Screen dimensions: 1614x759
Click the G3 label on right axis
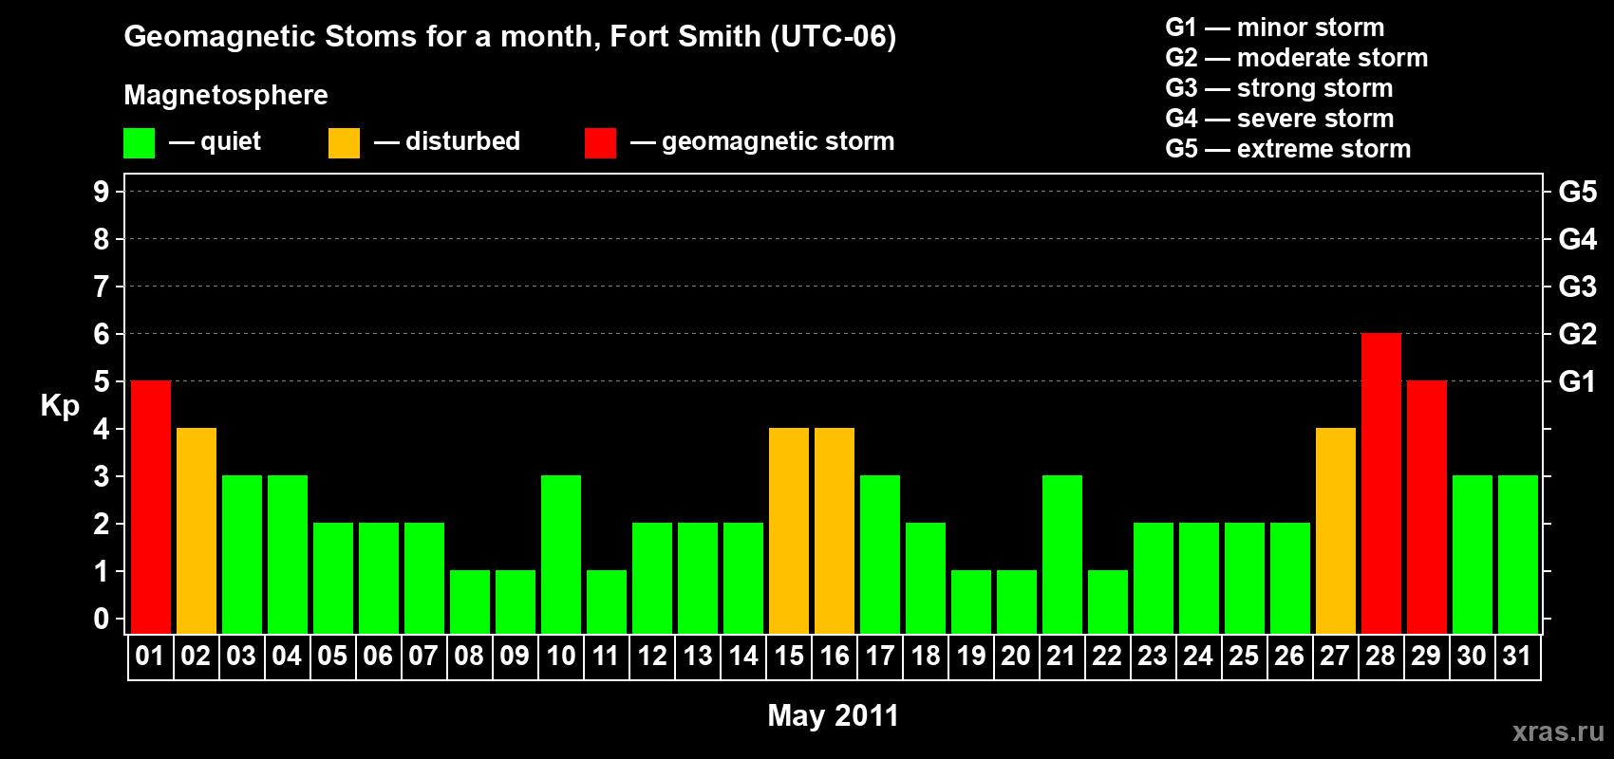[x=1578, y=287]
